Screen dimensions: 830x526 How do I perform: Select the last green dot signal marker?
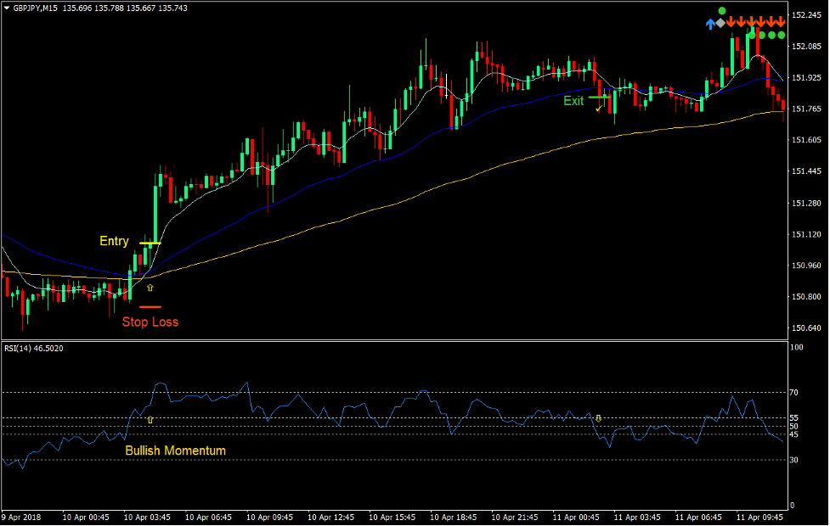coord(782,36)
